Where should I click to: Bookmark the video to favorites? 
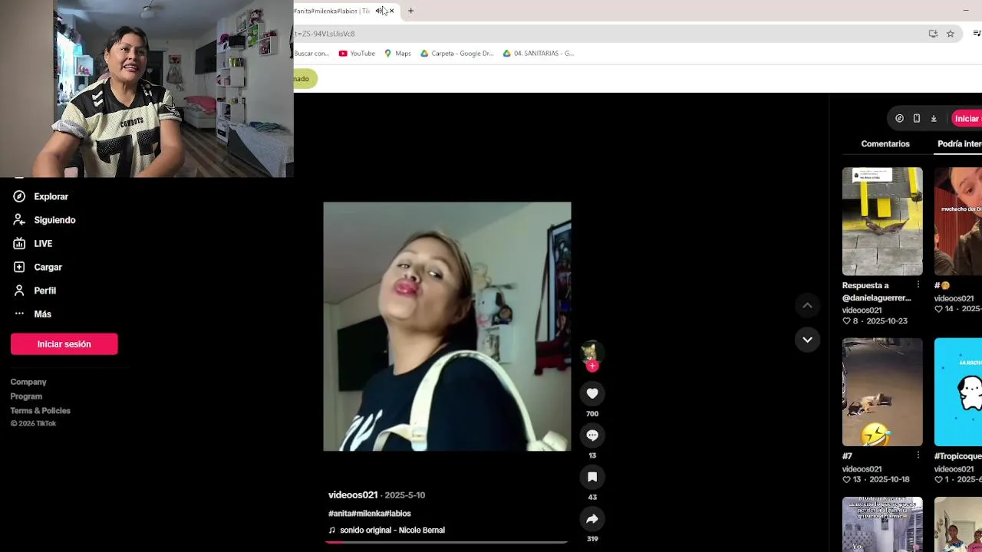click(592, 477)
